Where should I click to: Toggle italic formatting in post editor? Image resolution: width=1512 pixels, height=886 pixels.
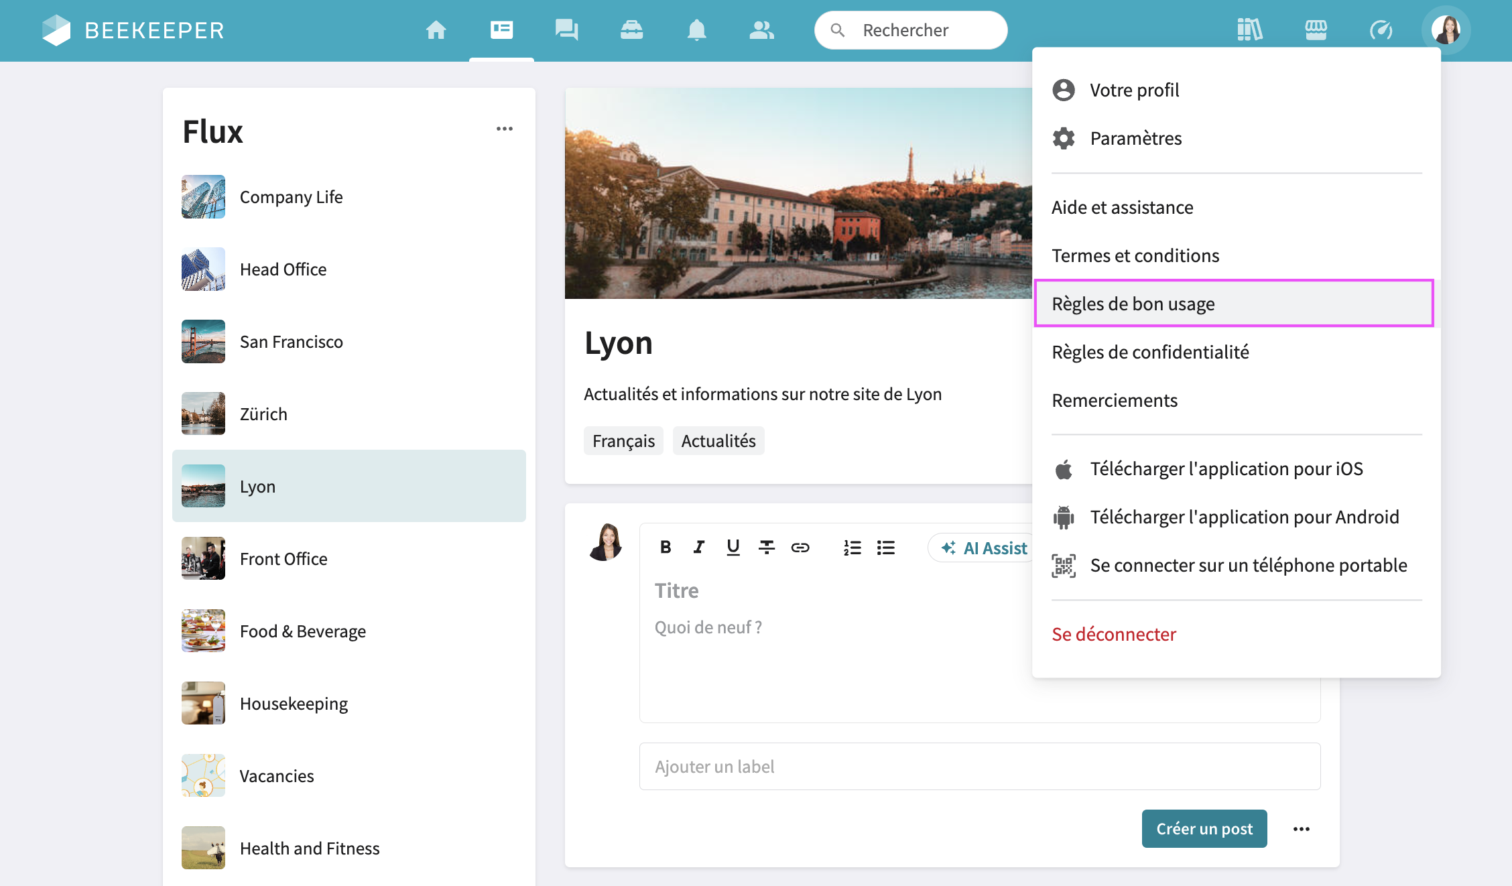coord(698,548)
